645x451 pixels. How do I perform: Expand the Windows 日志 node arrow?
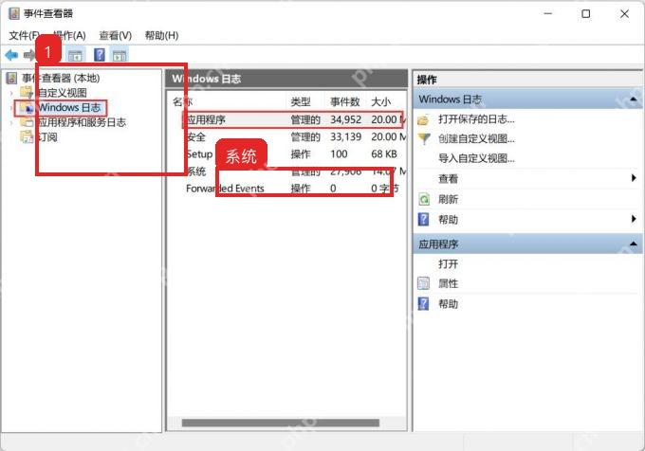pos(11,108)
